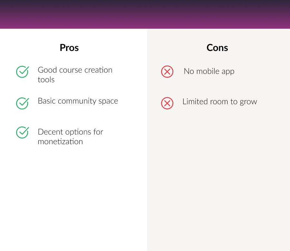Click the green checkmark beside Good course creation
The width and height of the screenshot is (290, 251).
coord(22,72)
